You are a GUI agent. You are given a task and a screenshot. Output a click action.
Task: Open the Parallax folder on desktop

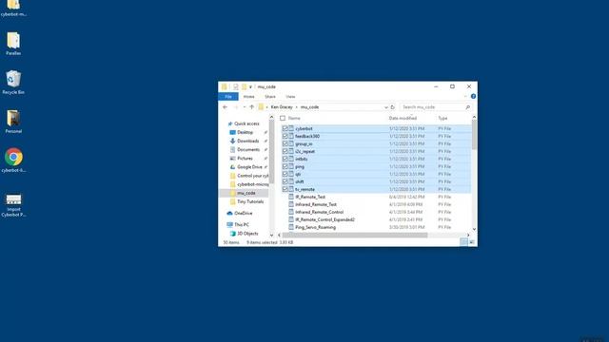tap(13, 44)
